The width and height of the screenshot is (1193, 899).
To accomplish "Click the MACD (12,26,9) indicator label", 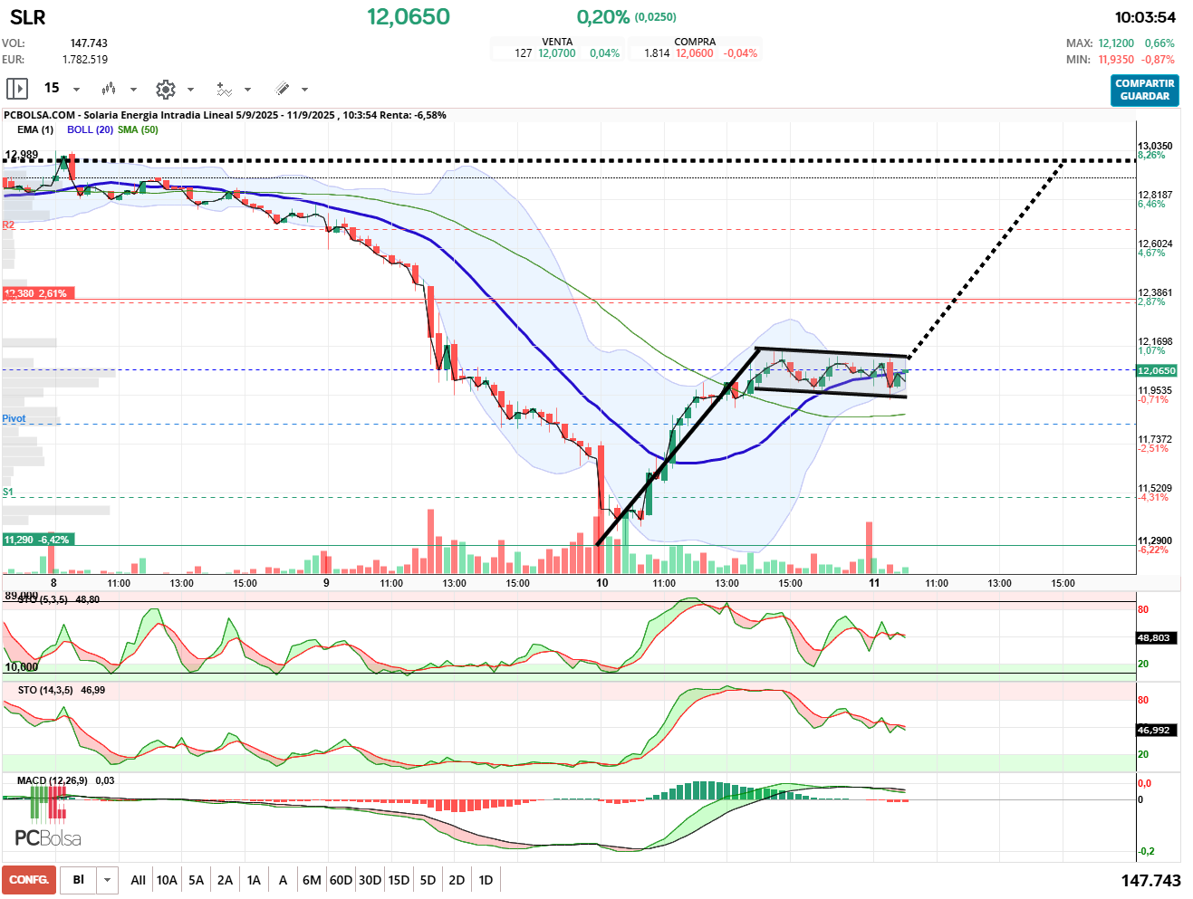I will click(53, 780).
